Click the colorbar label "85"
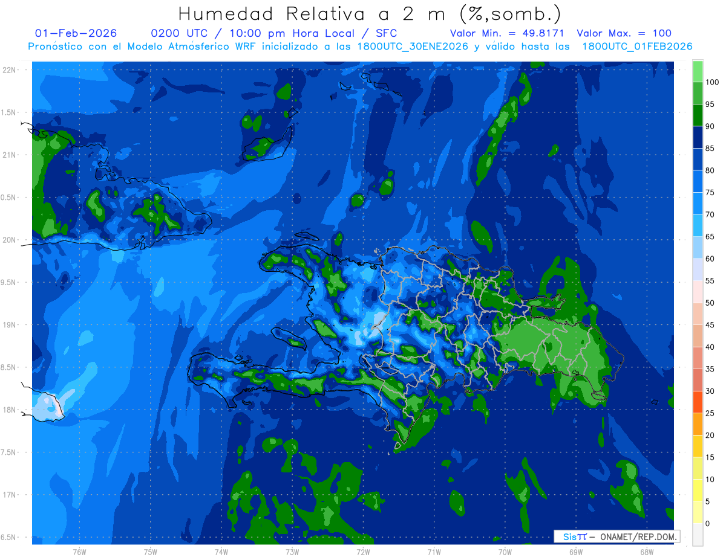 pos(710,148)
